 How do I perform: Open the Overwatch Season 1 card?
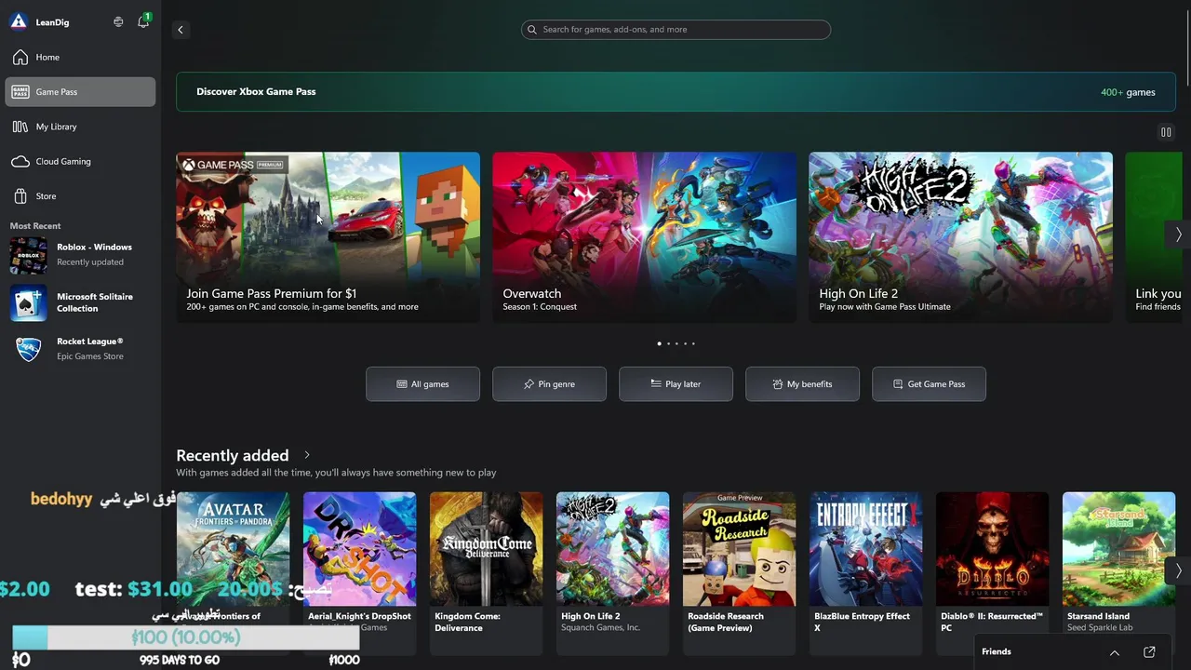(x=645, y=237)
